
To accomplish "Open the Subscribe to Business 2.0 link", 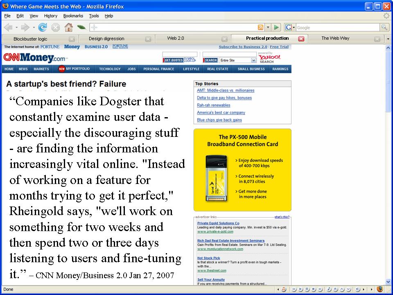I will click(x=243, y=47).
